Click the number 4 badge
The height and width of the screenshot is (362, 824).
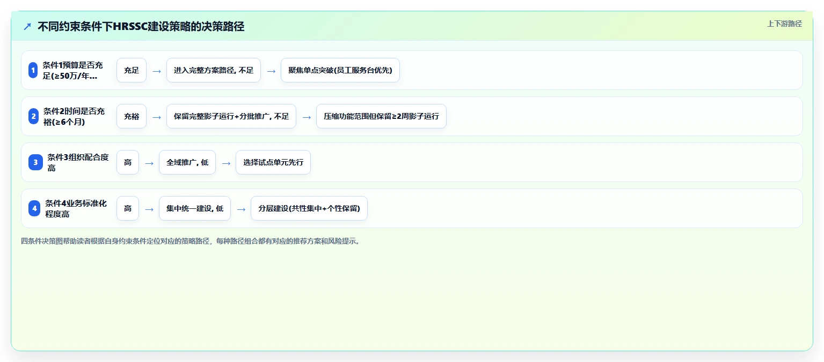tap(34, 208)
